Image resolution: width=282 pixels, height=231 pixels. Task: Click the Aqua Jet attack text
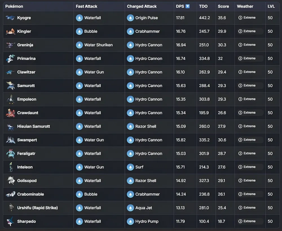(x=144, y=208)
